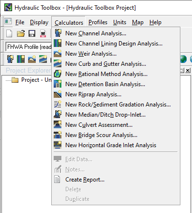The image size is (192, 213).
Task: Click the icon beside New Riprap Analysis
Action: coord(58,94)
